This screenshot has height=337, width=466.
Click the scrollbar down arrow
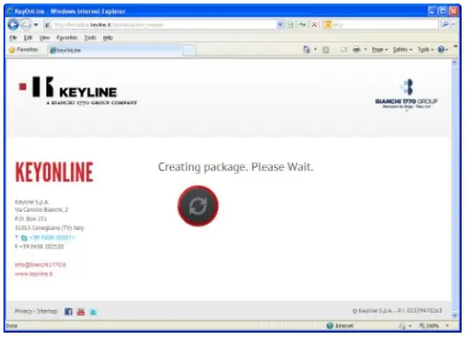pos(455,315)
